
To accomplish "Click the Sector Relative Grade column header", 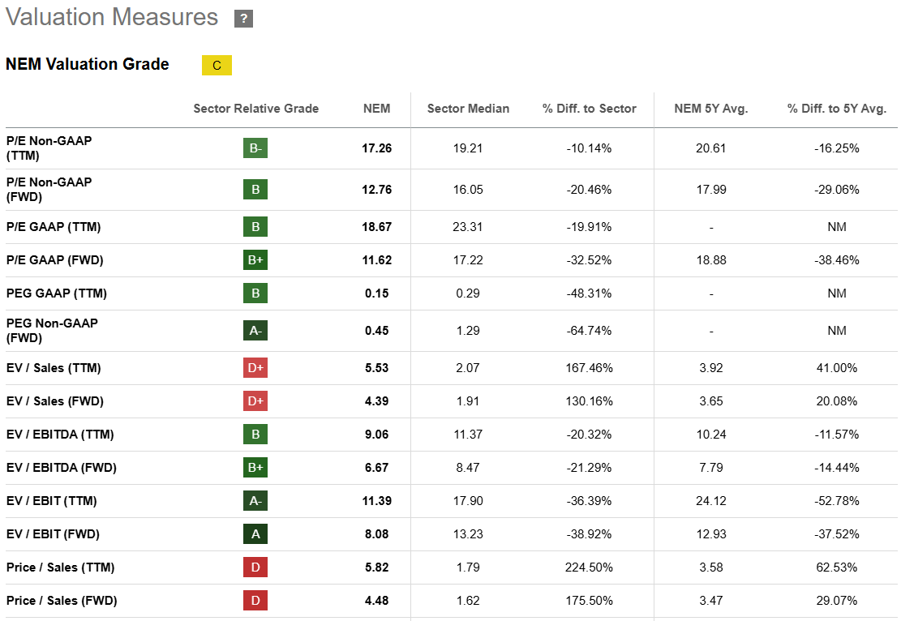I will click(x=255, y=109).
